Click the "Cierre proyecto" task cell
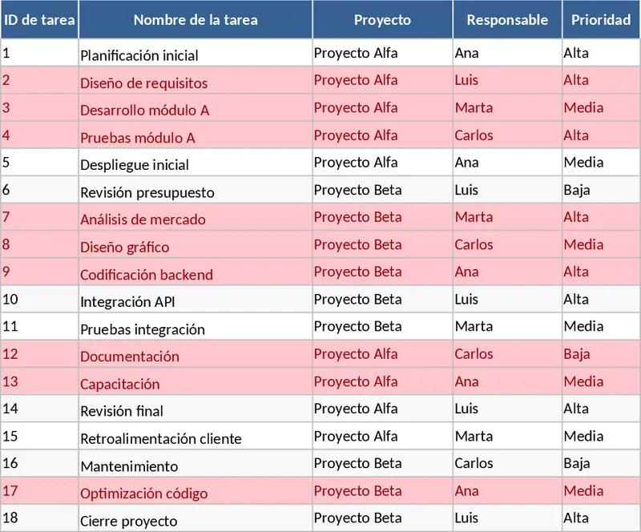The height and width of the screenshot is (532, 641). pyautogui.click(x=129, y=522)
